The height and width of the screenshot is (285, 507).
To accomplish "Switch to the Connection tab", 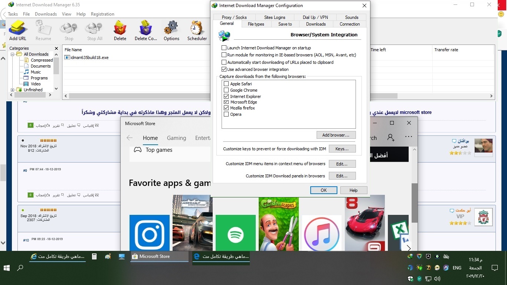I will point(350,24).
